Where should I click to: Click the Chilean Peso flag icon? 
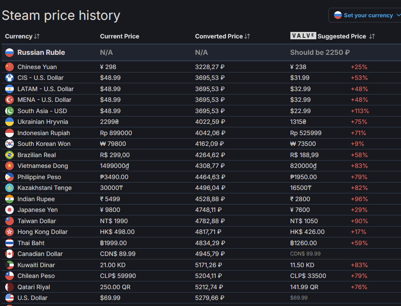(10, 276)
